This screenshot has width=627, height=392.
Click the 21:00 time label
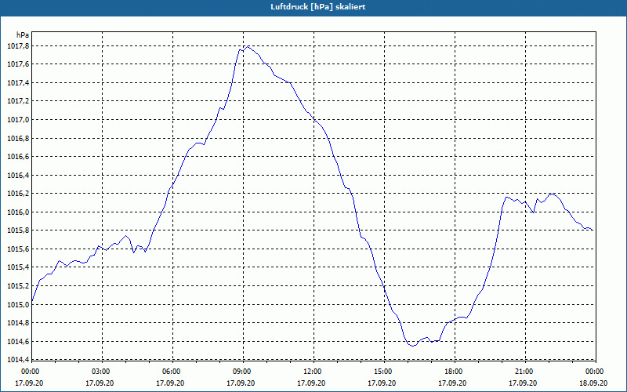pos(524,372)
